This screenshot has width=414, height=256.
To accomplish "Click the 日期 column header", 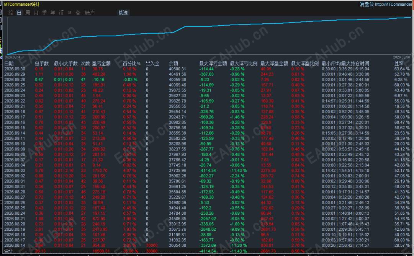I will click(x=9, y=64).
